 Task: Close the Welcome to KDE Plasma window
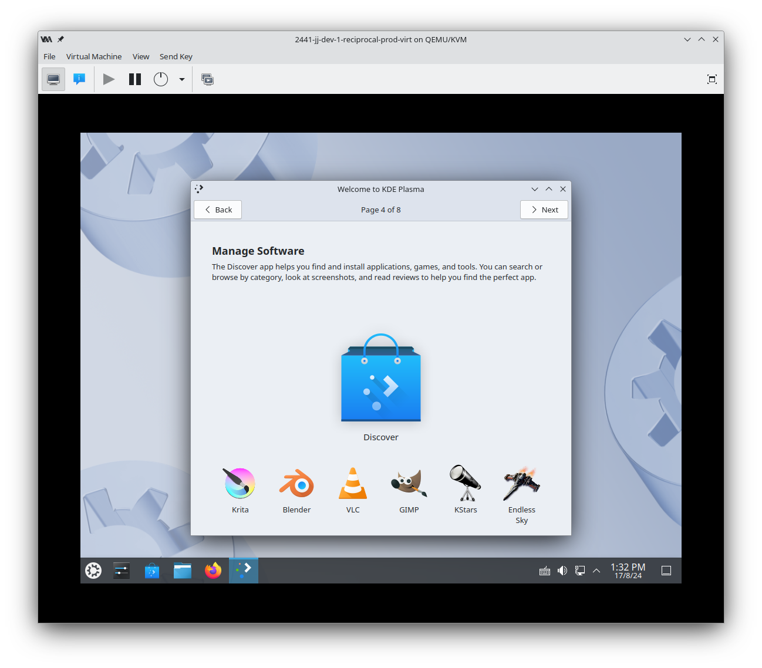[x=563, y=189]
